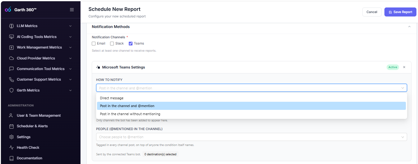Screen dimensions: 418x164
Task: Click the Work Management Metrics icon
Action: (x=12, y=47)
